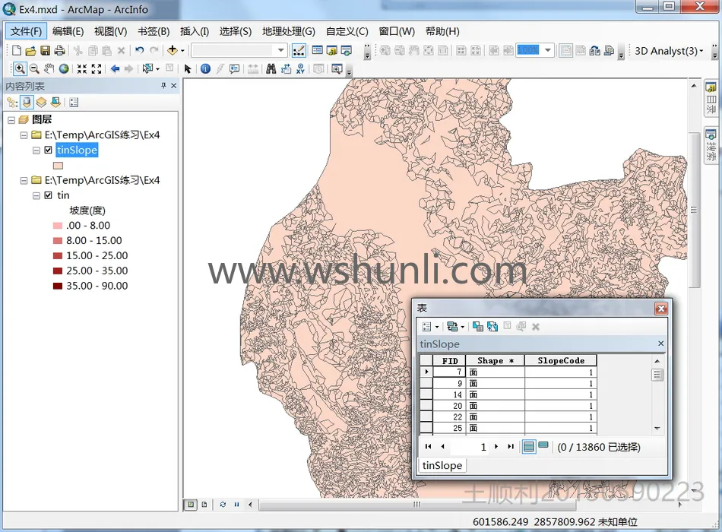Click the Add Data button icon
This screenshot has width=722, height=532.
173,51
